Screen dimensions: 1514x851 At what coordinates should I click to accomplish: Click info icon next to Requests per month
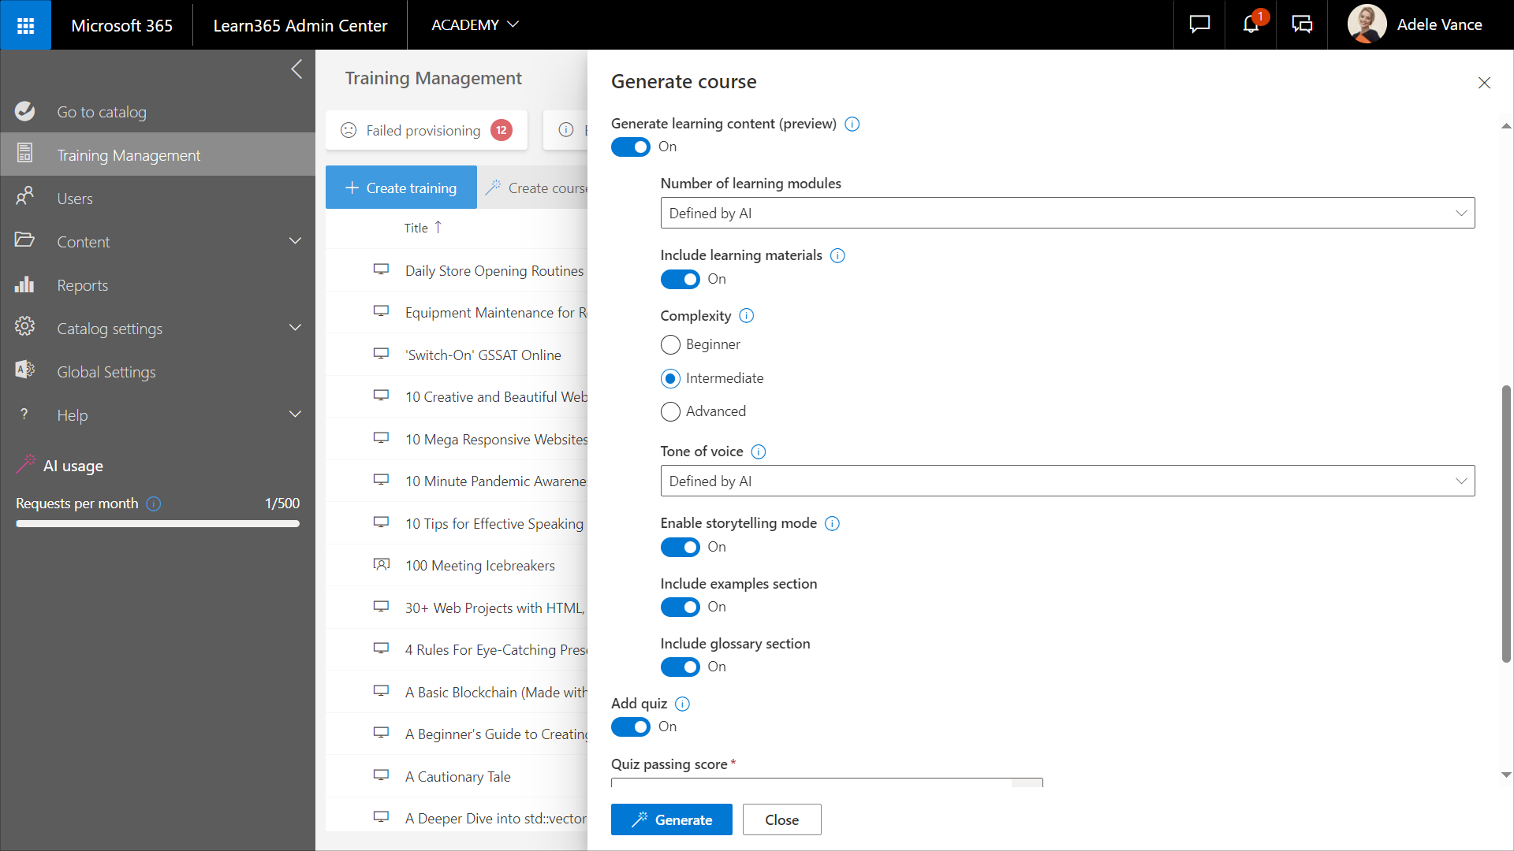pyautogui.click(x=154, y=504)
